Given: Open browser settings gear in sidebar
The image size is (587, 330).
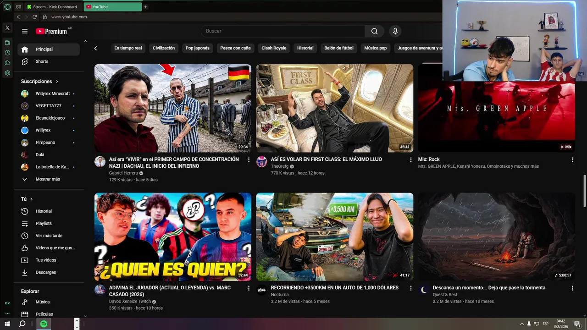Looking at the screenshot, I should click(x=7, y=73).
